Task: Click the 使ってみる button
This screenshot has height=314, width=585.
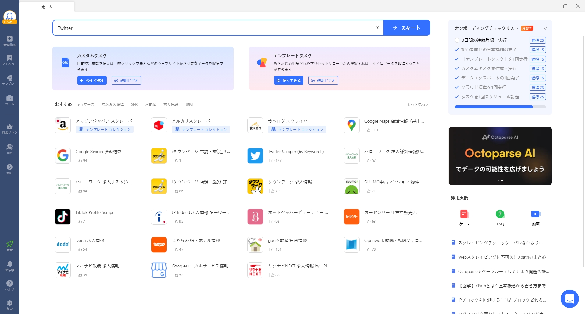Action: pyautogui.click(x=289, y=80)
